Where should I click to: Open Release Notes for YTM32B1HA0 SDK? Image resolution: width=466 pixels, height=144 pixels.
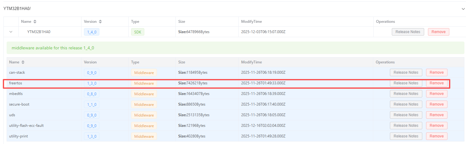click(x=408, y=32)
